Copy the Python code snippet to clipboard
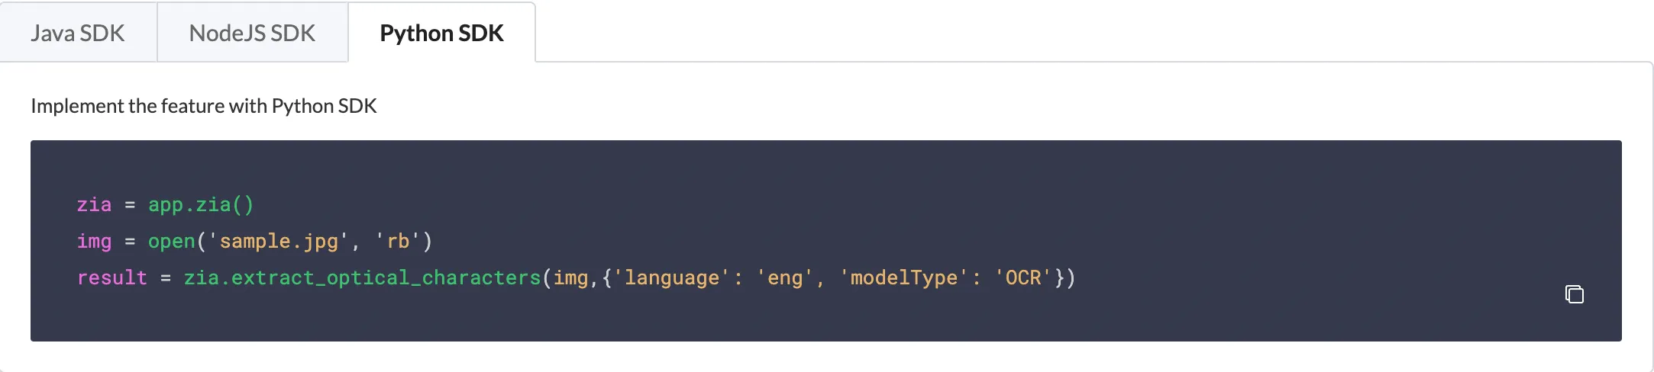Screen dimensions: 1654x372 click(1574, 293)
